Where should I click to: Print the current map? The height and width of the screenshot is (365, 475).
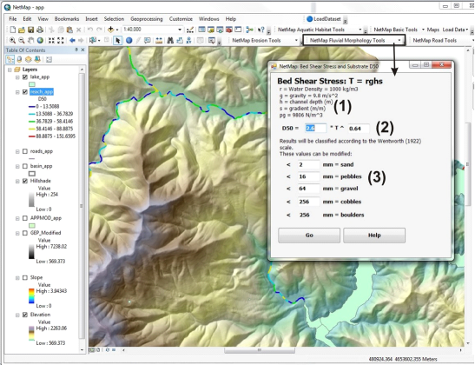pos(40,30)
